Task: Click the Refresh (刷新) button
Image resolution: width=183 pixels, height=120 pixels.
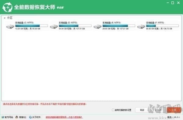Action: coord(142,110)
